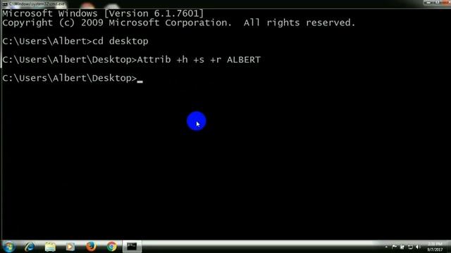Screen dimensions: 451x253
Task: Launch Firefox from the taskbar
Action: (91, 247)
